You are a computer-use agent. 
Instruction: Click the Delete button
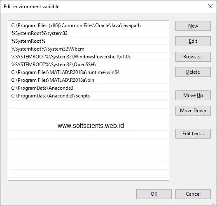(193, 72)
